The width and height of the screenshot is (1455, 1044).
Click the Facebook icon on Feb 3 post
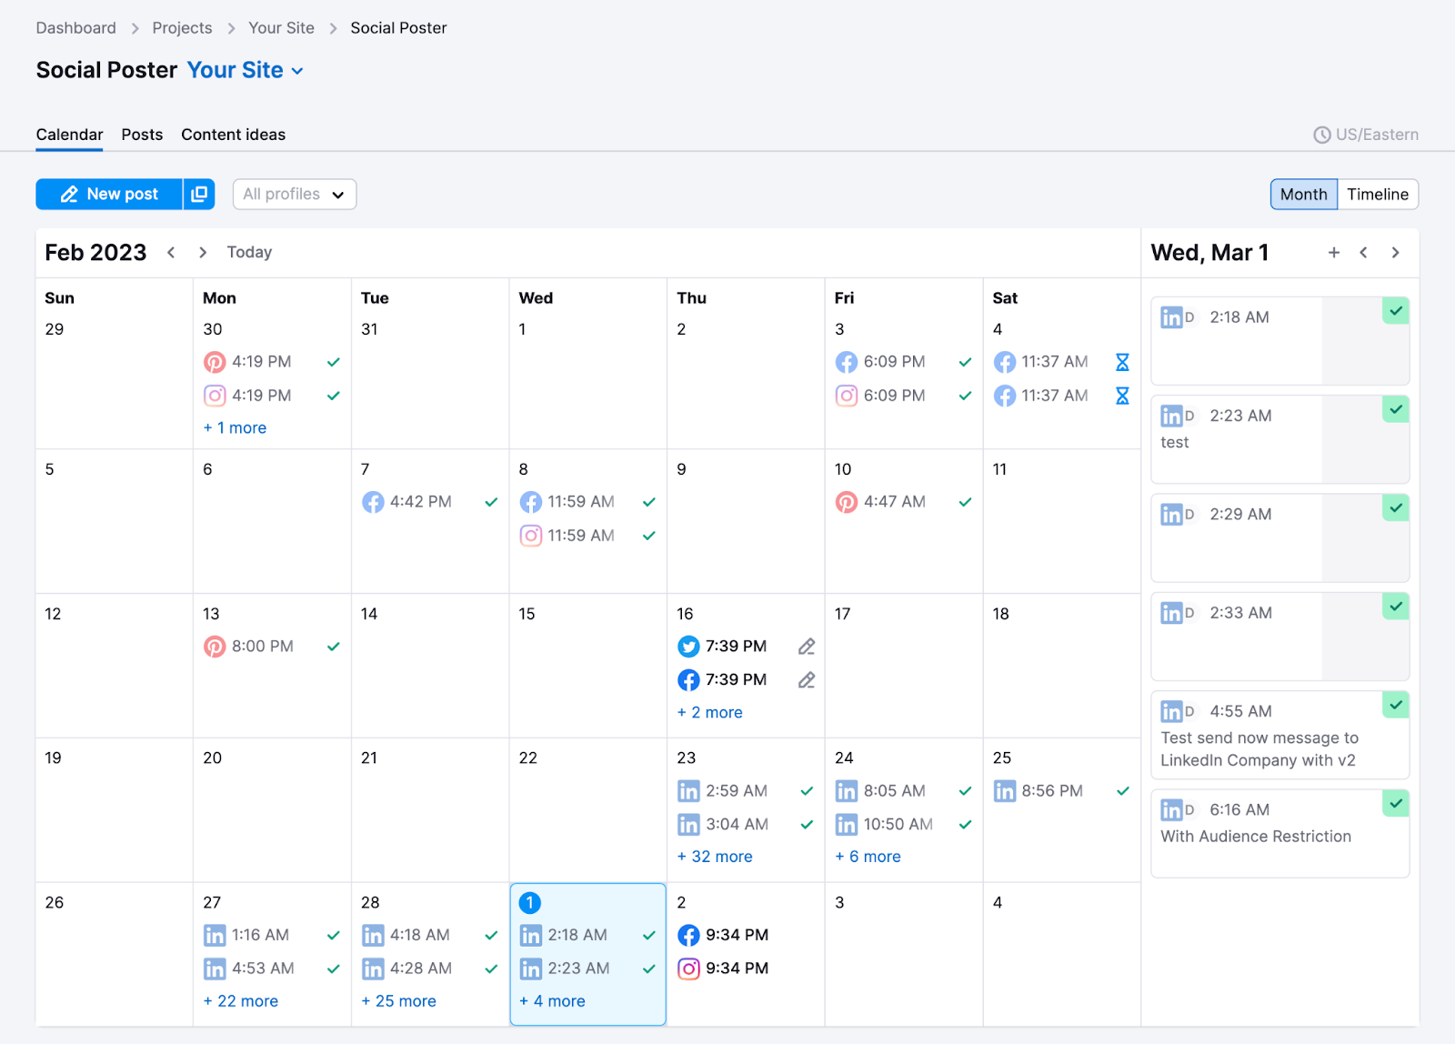pos(847,361)
